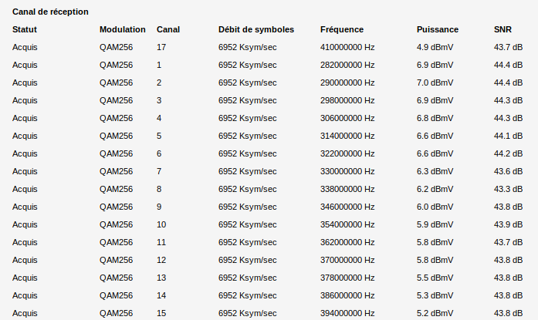This screenshot has height=320, width=538.
Task: Click the Canal de réception section heading
Action: tap(50, 12)
